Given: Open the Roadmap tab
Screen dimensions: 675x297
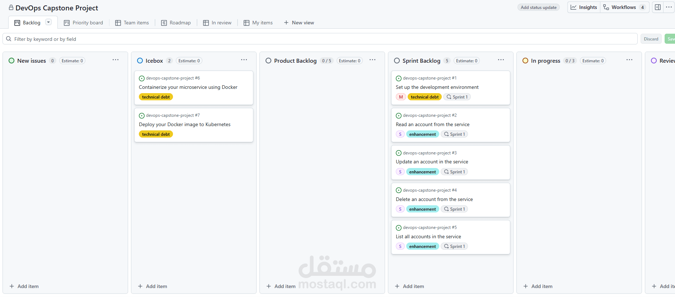Looking at the screenshot, I should (176, 23).
